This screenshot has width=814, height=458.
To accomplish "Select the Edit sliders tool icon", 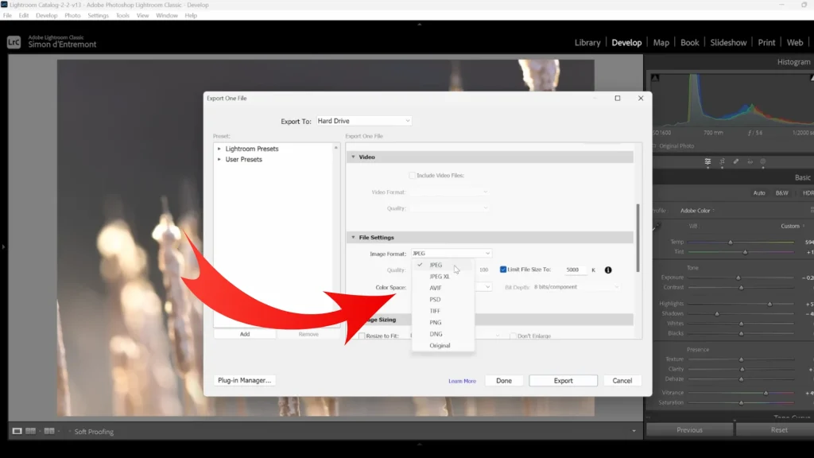I will coord(707,162).
